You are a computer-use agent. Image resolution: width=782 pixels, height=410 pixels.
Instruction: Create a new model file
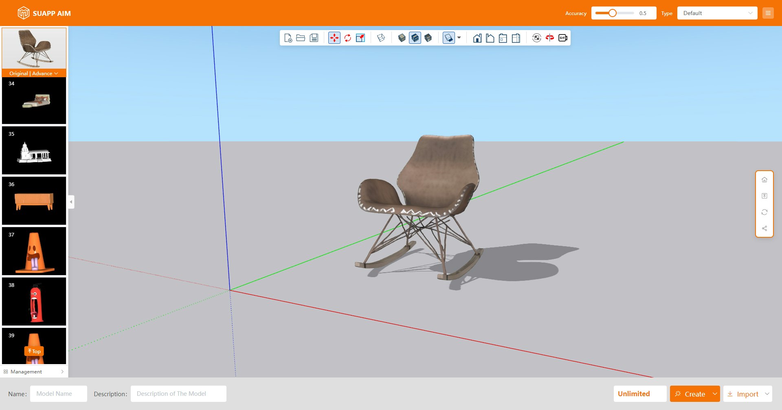288,38
